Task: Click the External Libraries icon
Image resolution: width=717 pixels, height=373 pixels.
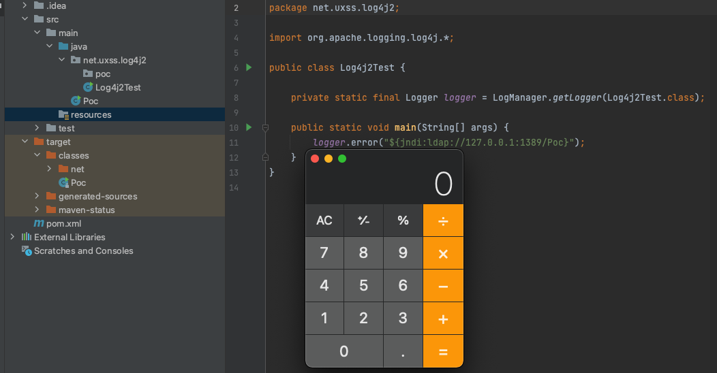Action: 27,237
